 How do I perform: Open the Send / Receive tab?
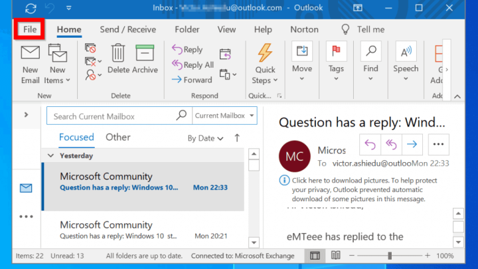[127, 29]
